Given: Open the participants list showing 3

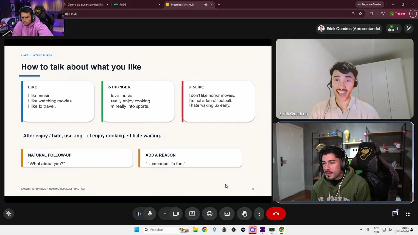Looking at the screenshot, I should click(393, 29).
